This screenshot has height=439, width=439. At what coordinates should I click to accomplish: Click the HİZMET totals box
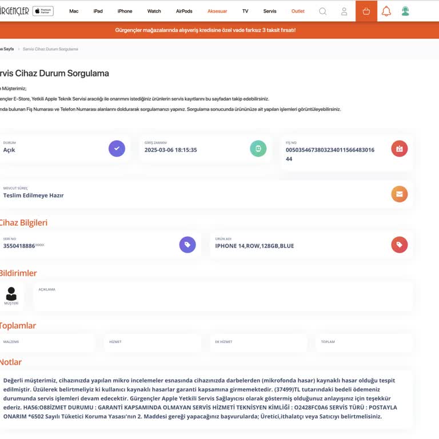(x=153, y=343)
